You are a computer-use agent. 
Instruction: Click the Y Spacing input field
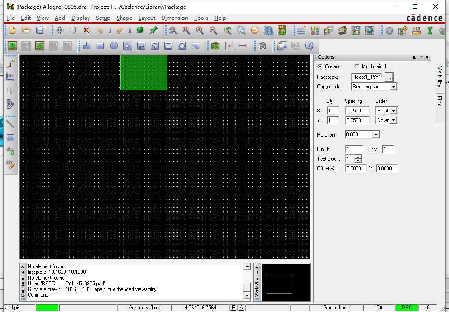pos(357,120)
